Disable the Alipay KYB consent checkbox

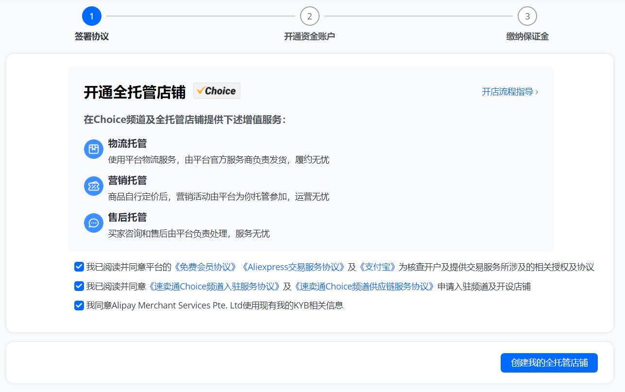click(79, 306)
